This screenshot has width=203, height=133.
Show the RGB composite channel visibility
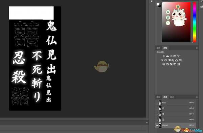coord(157,103)
